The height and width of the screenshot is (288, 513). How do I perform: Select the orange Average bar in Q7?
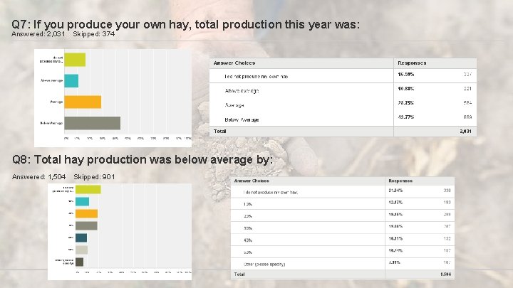pos(83,102)
